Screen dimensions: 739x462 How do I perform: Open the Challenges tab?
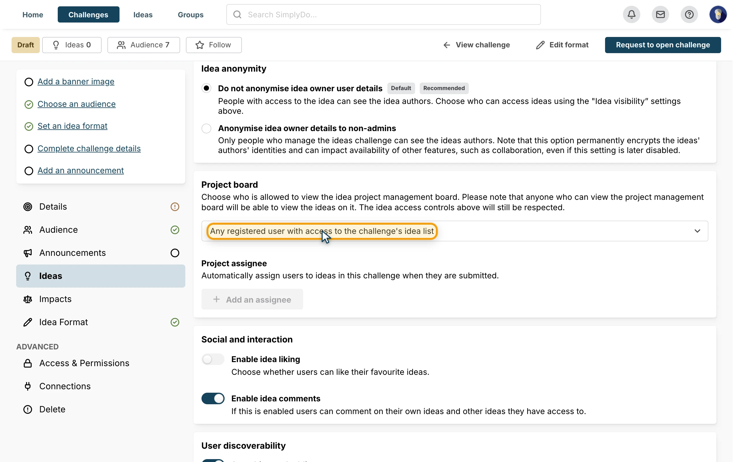(88, 14)
